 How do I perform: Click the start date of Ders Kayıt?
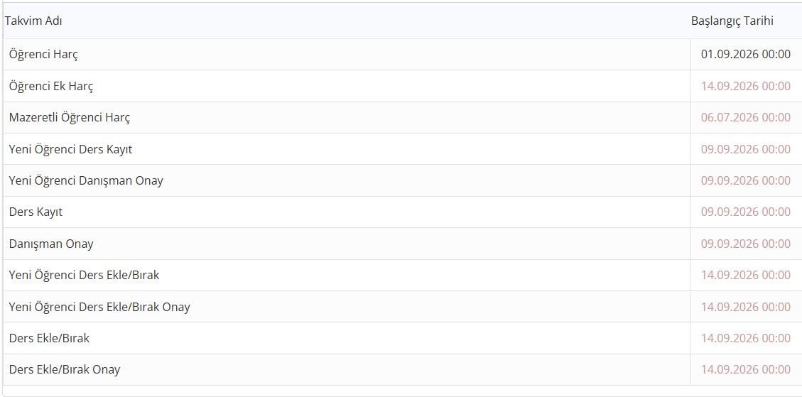tap(745, 212)
